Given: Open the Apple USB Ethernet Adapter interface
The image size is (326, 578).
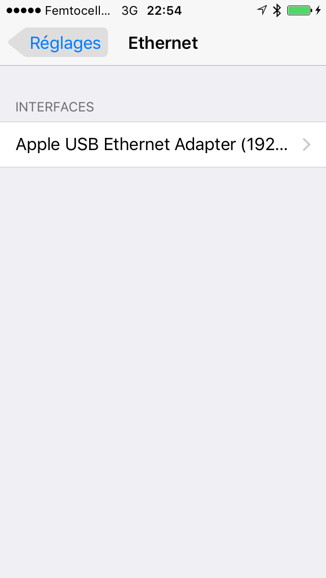Looking at the screenshot, I should coord(163,144).
